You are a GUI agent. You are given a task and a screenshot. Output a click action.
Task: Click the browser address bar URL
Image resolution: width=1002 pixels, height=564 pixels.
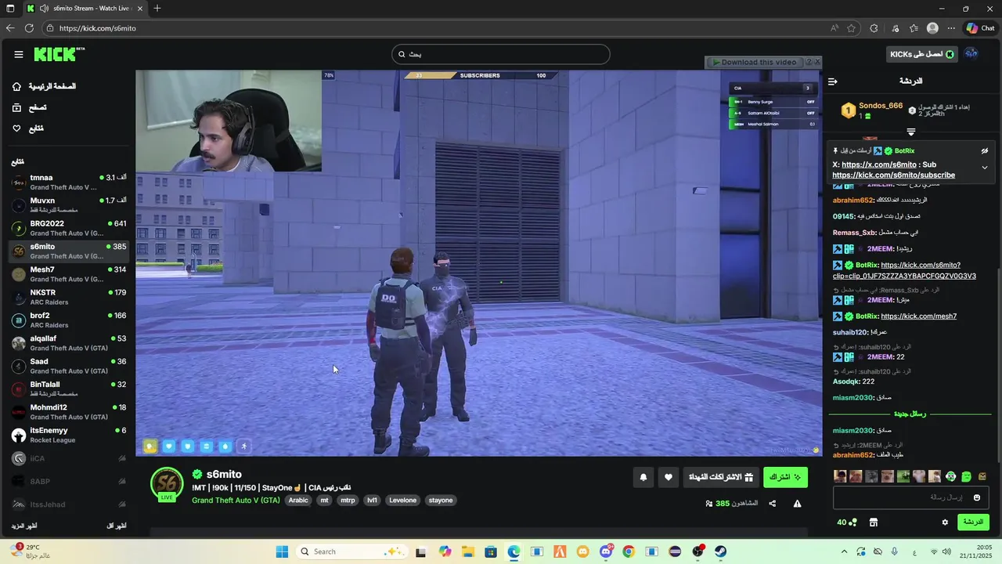[97, 28]
